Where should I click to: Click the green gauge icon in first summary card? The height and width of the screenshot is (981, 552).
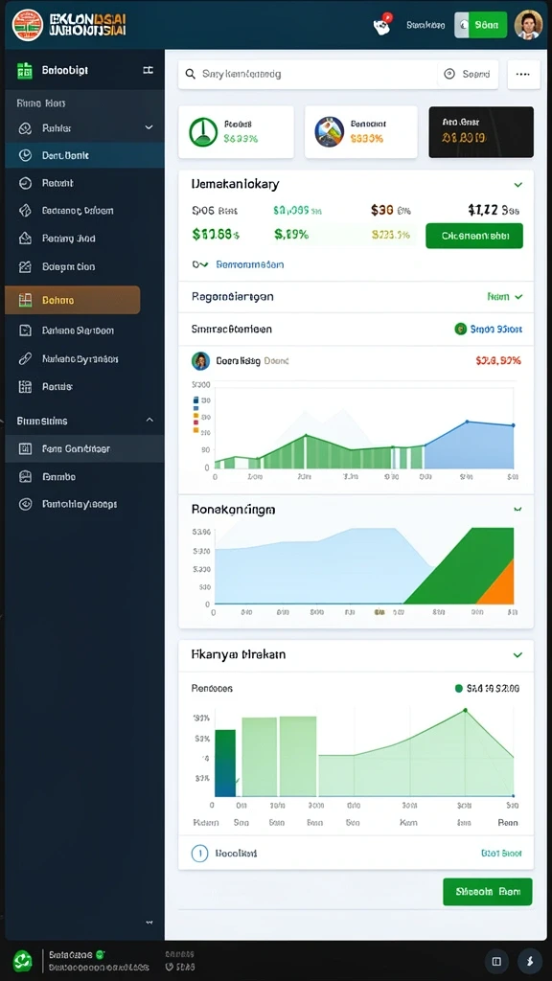(x=203, y=132)
